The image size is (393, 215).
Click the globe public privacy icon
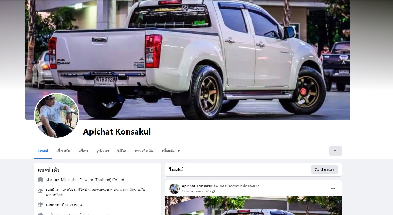coord(213,191)
